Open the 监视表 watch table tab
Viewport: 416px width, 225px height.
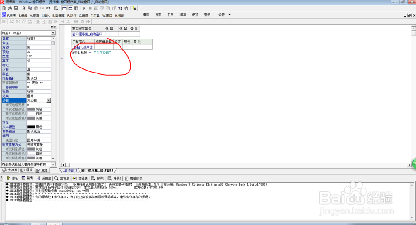(x=62, y=179)
